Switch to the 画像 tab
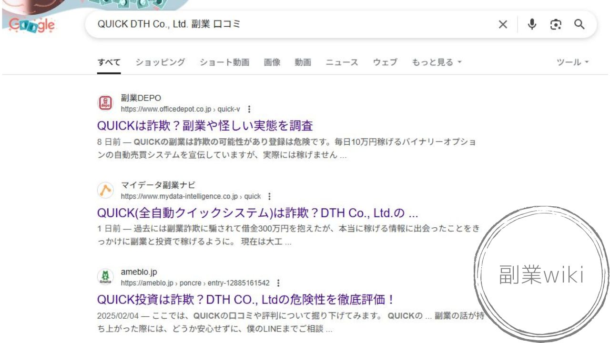The width and height of the screenshot is (610, 343). (x=272, y=62)
